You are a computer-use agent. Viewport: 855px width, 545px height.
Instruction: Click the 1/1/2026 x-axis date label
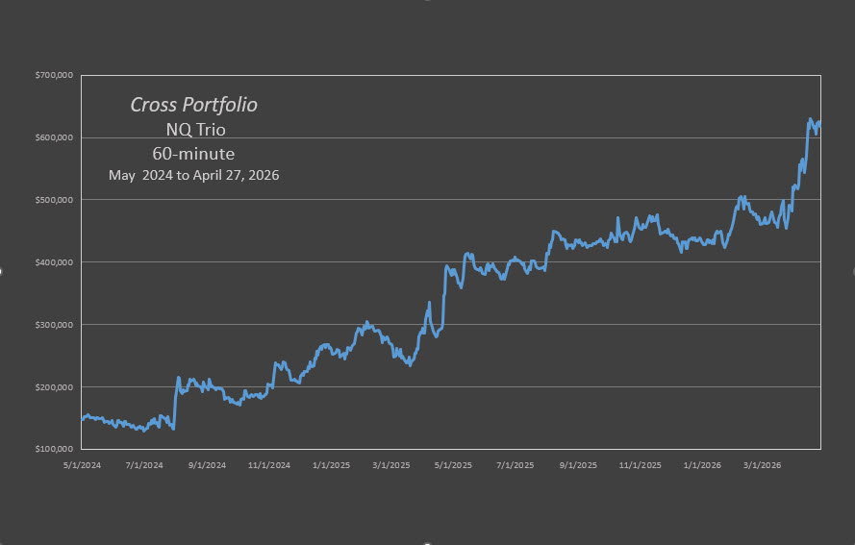pos(701,465)
